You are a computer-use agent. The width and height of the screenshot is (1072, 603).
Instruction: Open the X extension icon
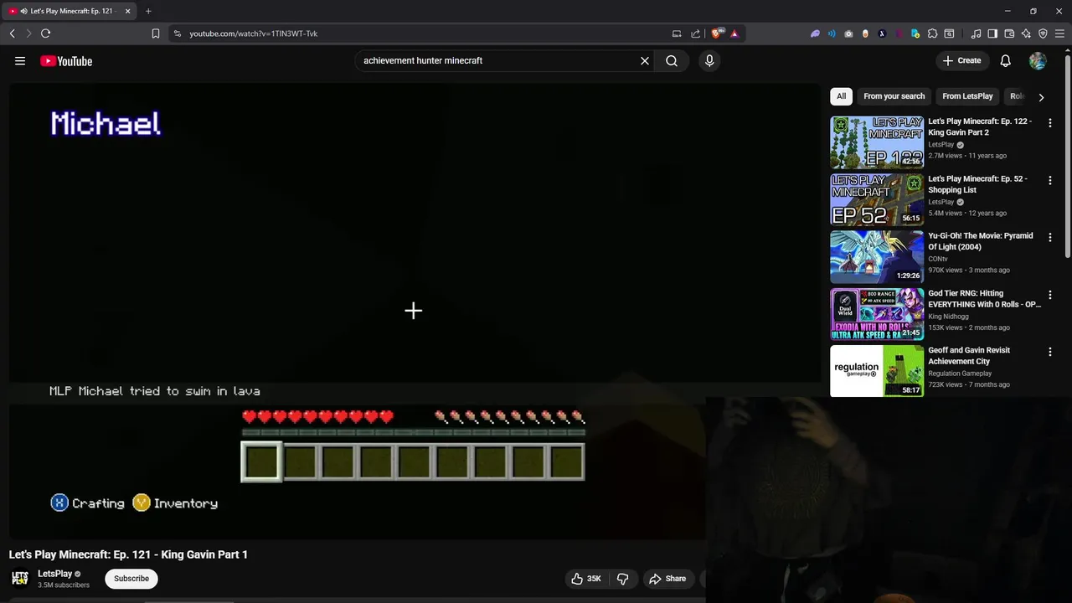tap(882, 33)
